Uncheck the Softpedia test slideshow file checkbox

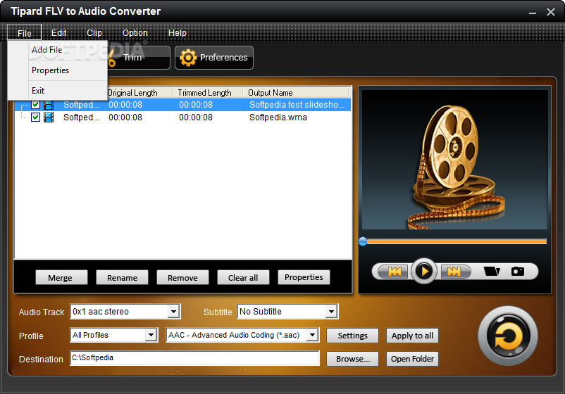click(x=35, y=105)
